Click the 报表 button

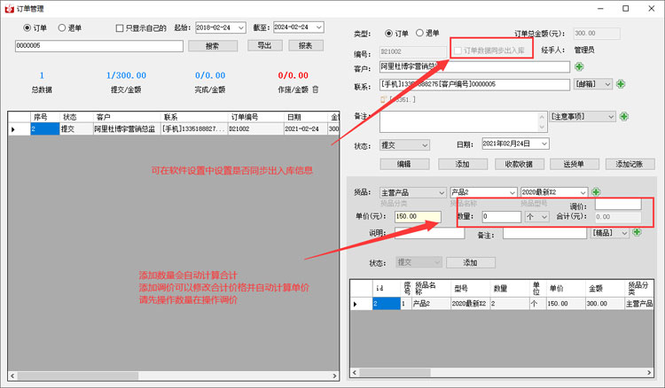coord(306,45)
